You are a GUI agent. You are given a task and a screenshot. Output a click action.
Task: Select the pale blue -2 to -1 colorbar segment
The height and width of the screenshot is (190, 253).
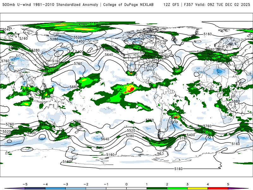[x=96, y=188]
